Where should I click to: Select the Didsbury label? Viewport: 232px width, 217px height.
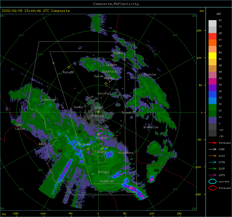click(97, 116)
